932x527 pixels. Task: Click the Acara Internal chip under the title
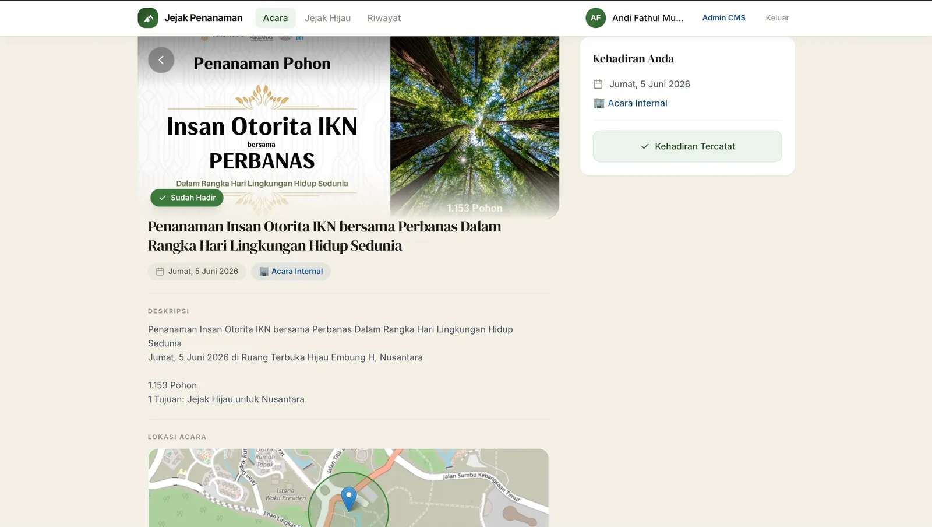(x=291, y=272)
